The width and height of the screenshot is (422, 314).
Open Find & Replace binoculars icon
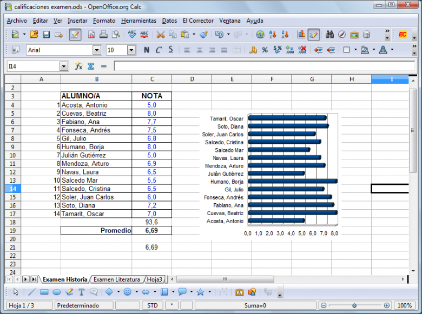tap(329, 35)
